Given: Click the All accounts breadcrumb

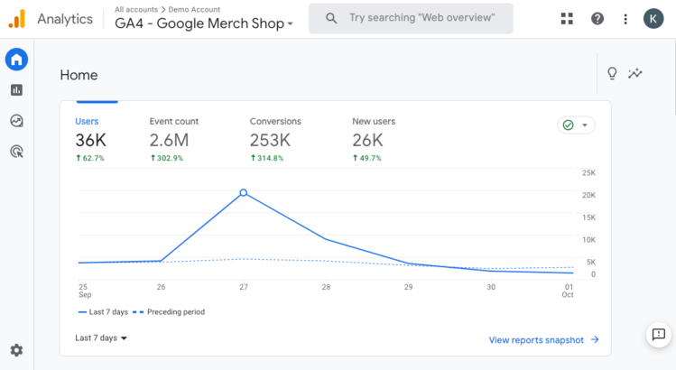Looking at the screenshot, I should [x=136, y=10].
